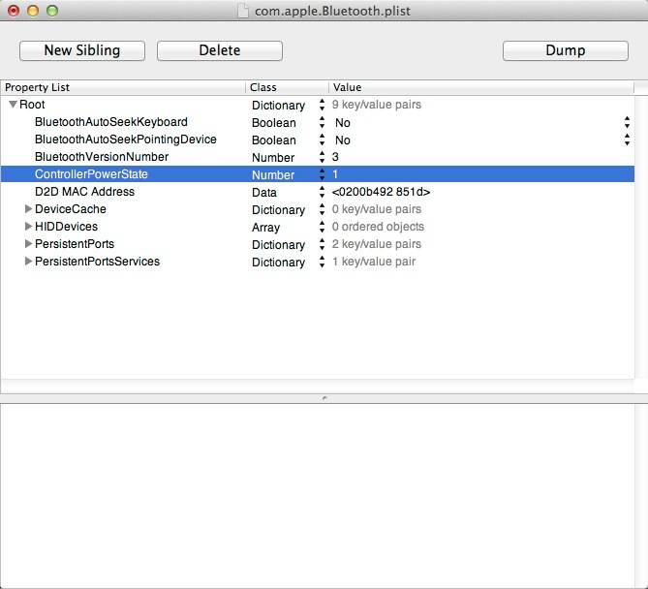The width and height of the screenshot is (648, 589).
Task: Click the New Sibling button
Action: tap(82, 50)
